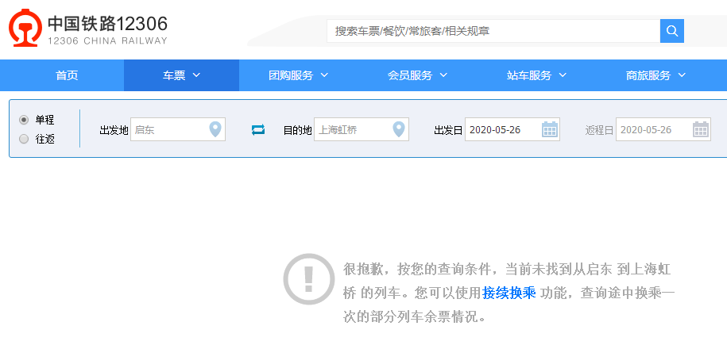Click the 出发日 label
Image resolution: width=727 pixels, height=345 pixels.
[x=448, y=130]
